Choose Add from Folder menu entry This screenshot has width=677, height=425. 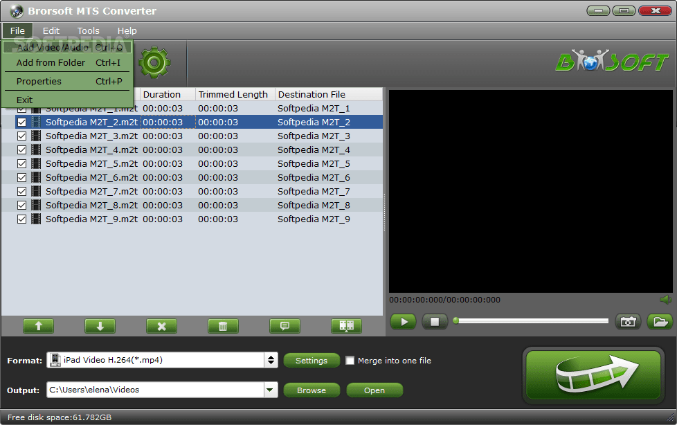(x=67, y=62)
